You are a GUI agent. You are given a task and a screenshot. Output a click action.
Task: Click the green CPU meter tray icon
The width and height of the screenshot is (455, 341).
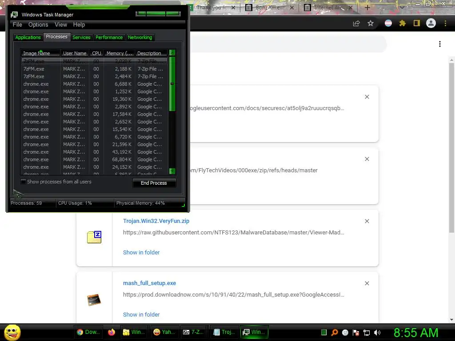(324, 332)
